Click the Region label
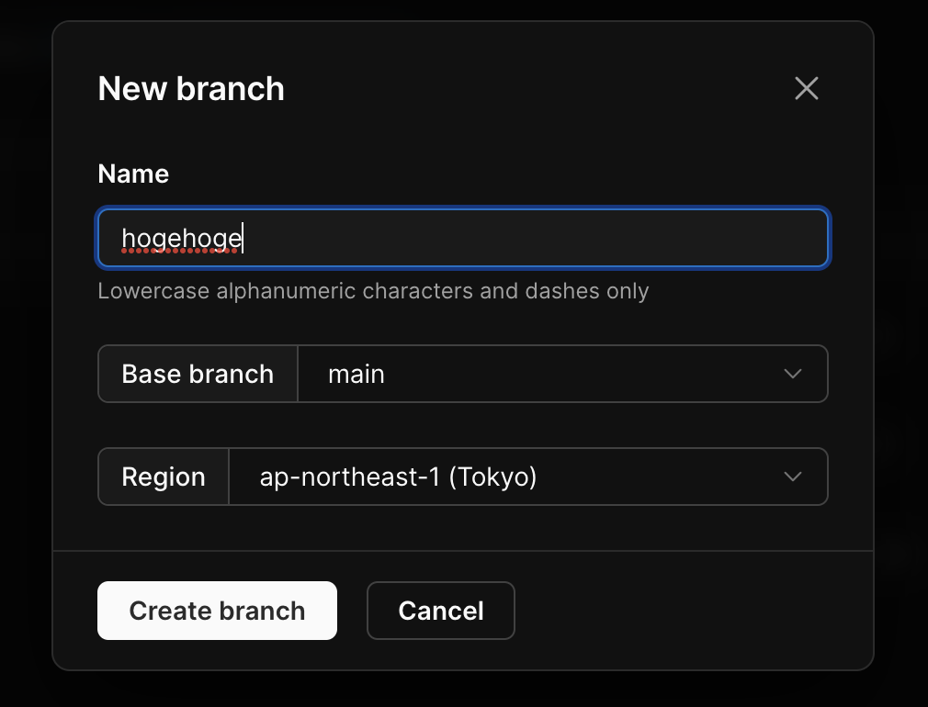Screen dimensions: 928x707 164,477
